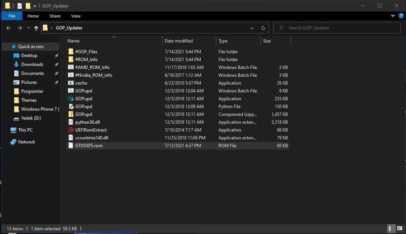The width and height of the screenshot is (406, 234).
Task: Click the GTX550Ti.rom file icon
Action: 71,146
